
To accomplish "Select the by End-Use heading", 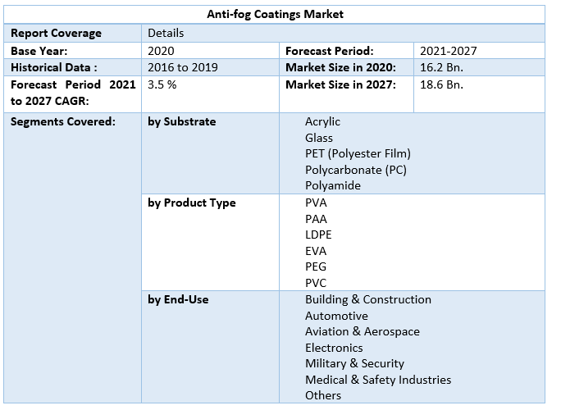I will point(178,299).
